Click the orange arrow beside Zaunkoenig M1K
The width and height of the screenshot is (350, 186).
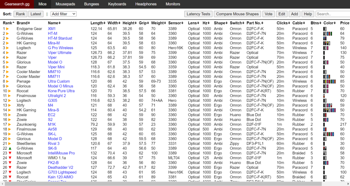pyautogui.click(x=10, y=124)
